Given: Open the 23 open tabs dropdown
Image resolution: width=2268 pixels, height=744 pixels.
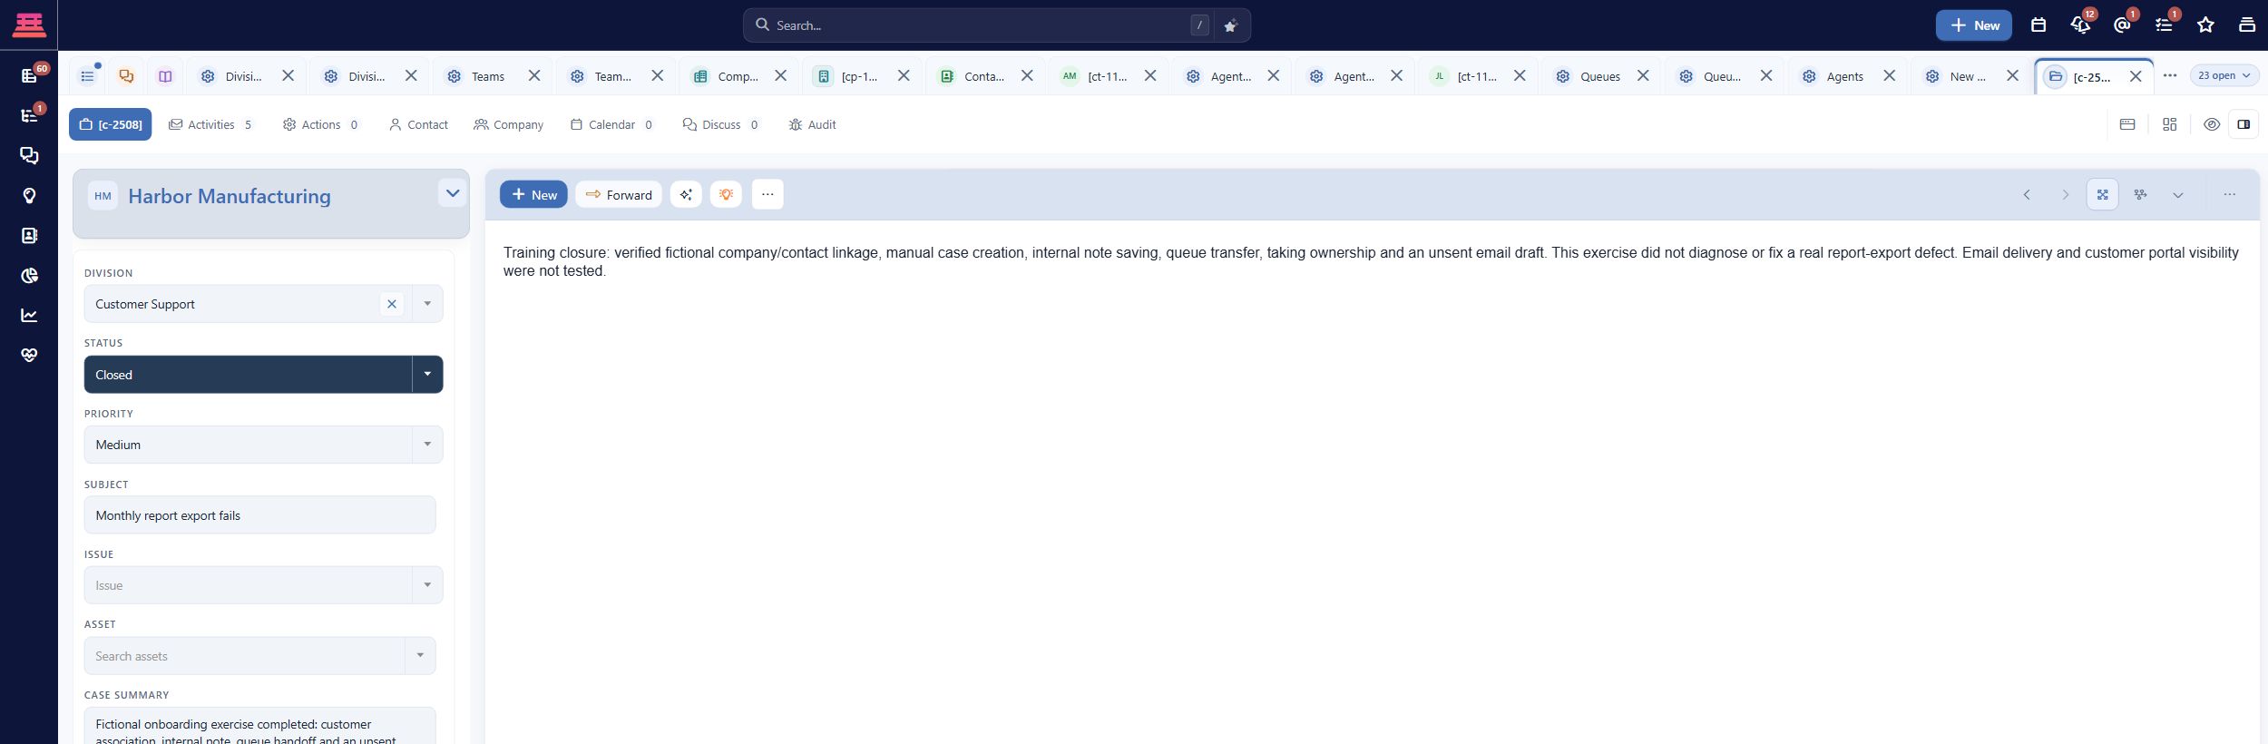Looking at the screenshot, I should click(2224, 75).
